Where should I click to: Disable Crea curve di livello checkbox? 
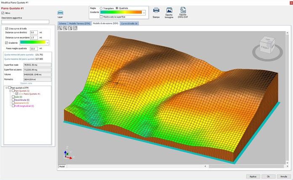6,28
